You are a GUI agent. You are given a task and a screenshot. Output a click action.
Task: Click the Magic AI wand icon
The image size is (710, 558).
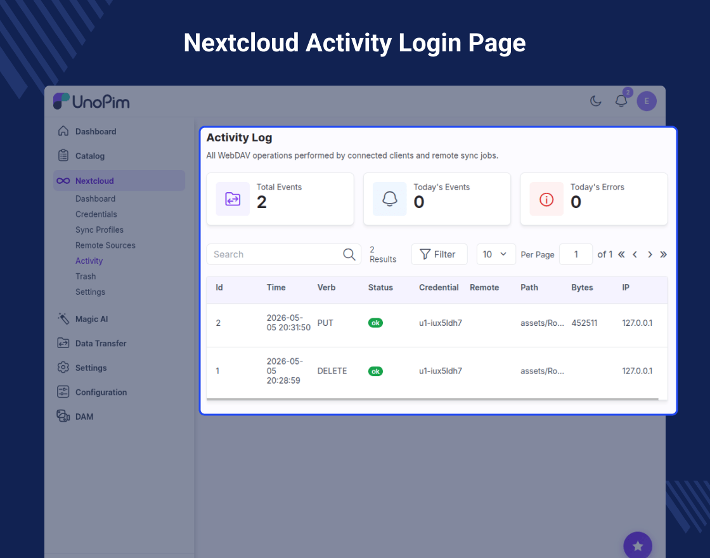tap(63, 318)
